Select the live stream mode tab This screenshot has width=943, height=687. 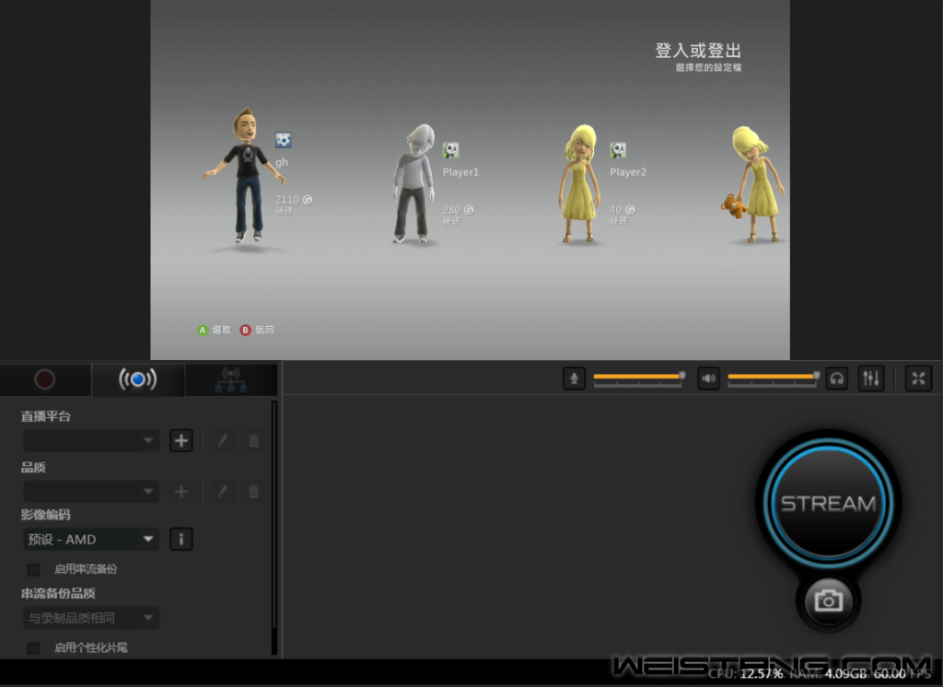[x=138, y=379]
